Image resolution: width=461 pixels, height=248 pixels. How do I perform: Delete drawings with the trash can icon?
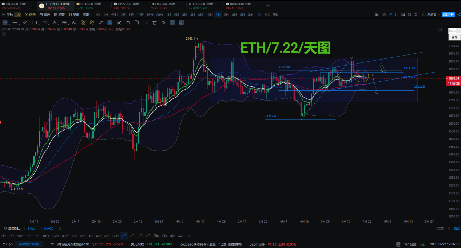pyautogui.click(x=154, y=23)
